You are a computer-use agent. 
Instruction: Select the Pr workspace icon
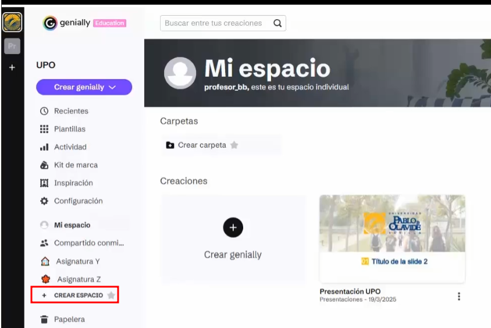[x=12, y=46]
